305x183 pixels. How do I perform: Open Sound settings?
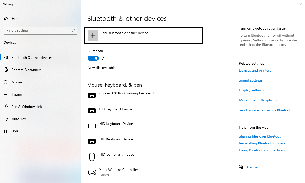tap(250, 80)
